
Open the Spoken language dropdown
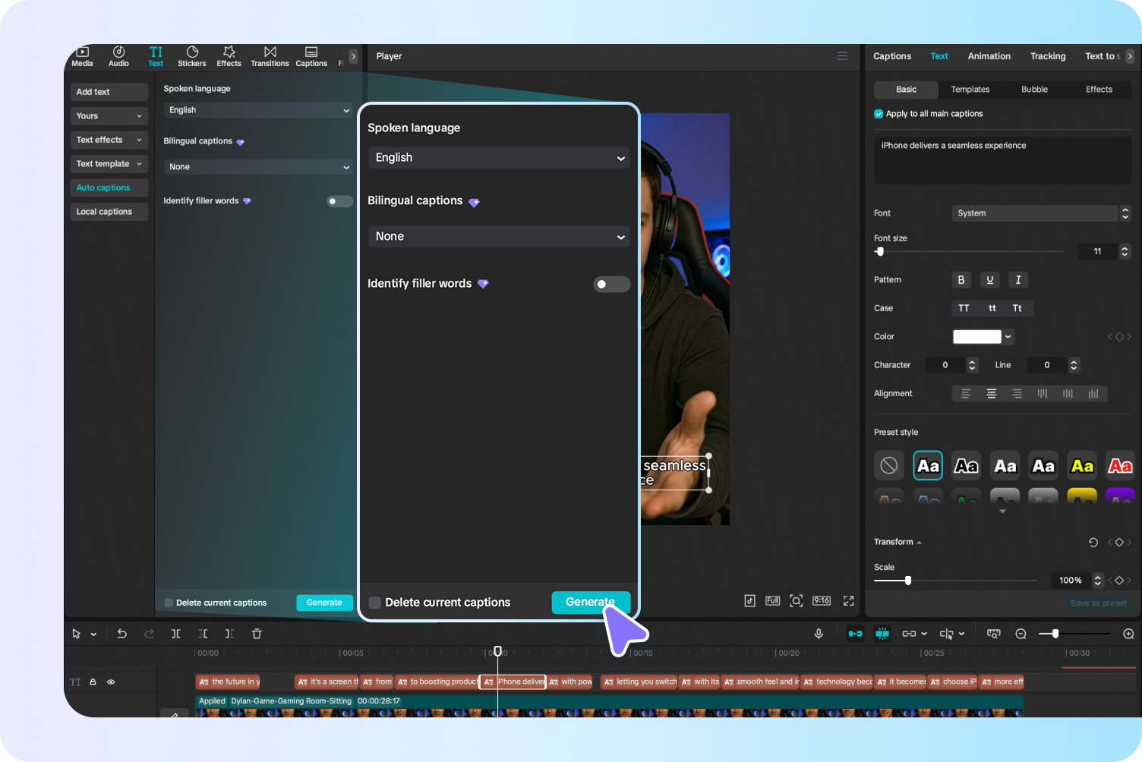pyautogui.click(x=498, y=157)
